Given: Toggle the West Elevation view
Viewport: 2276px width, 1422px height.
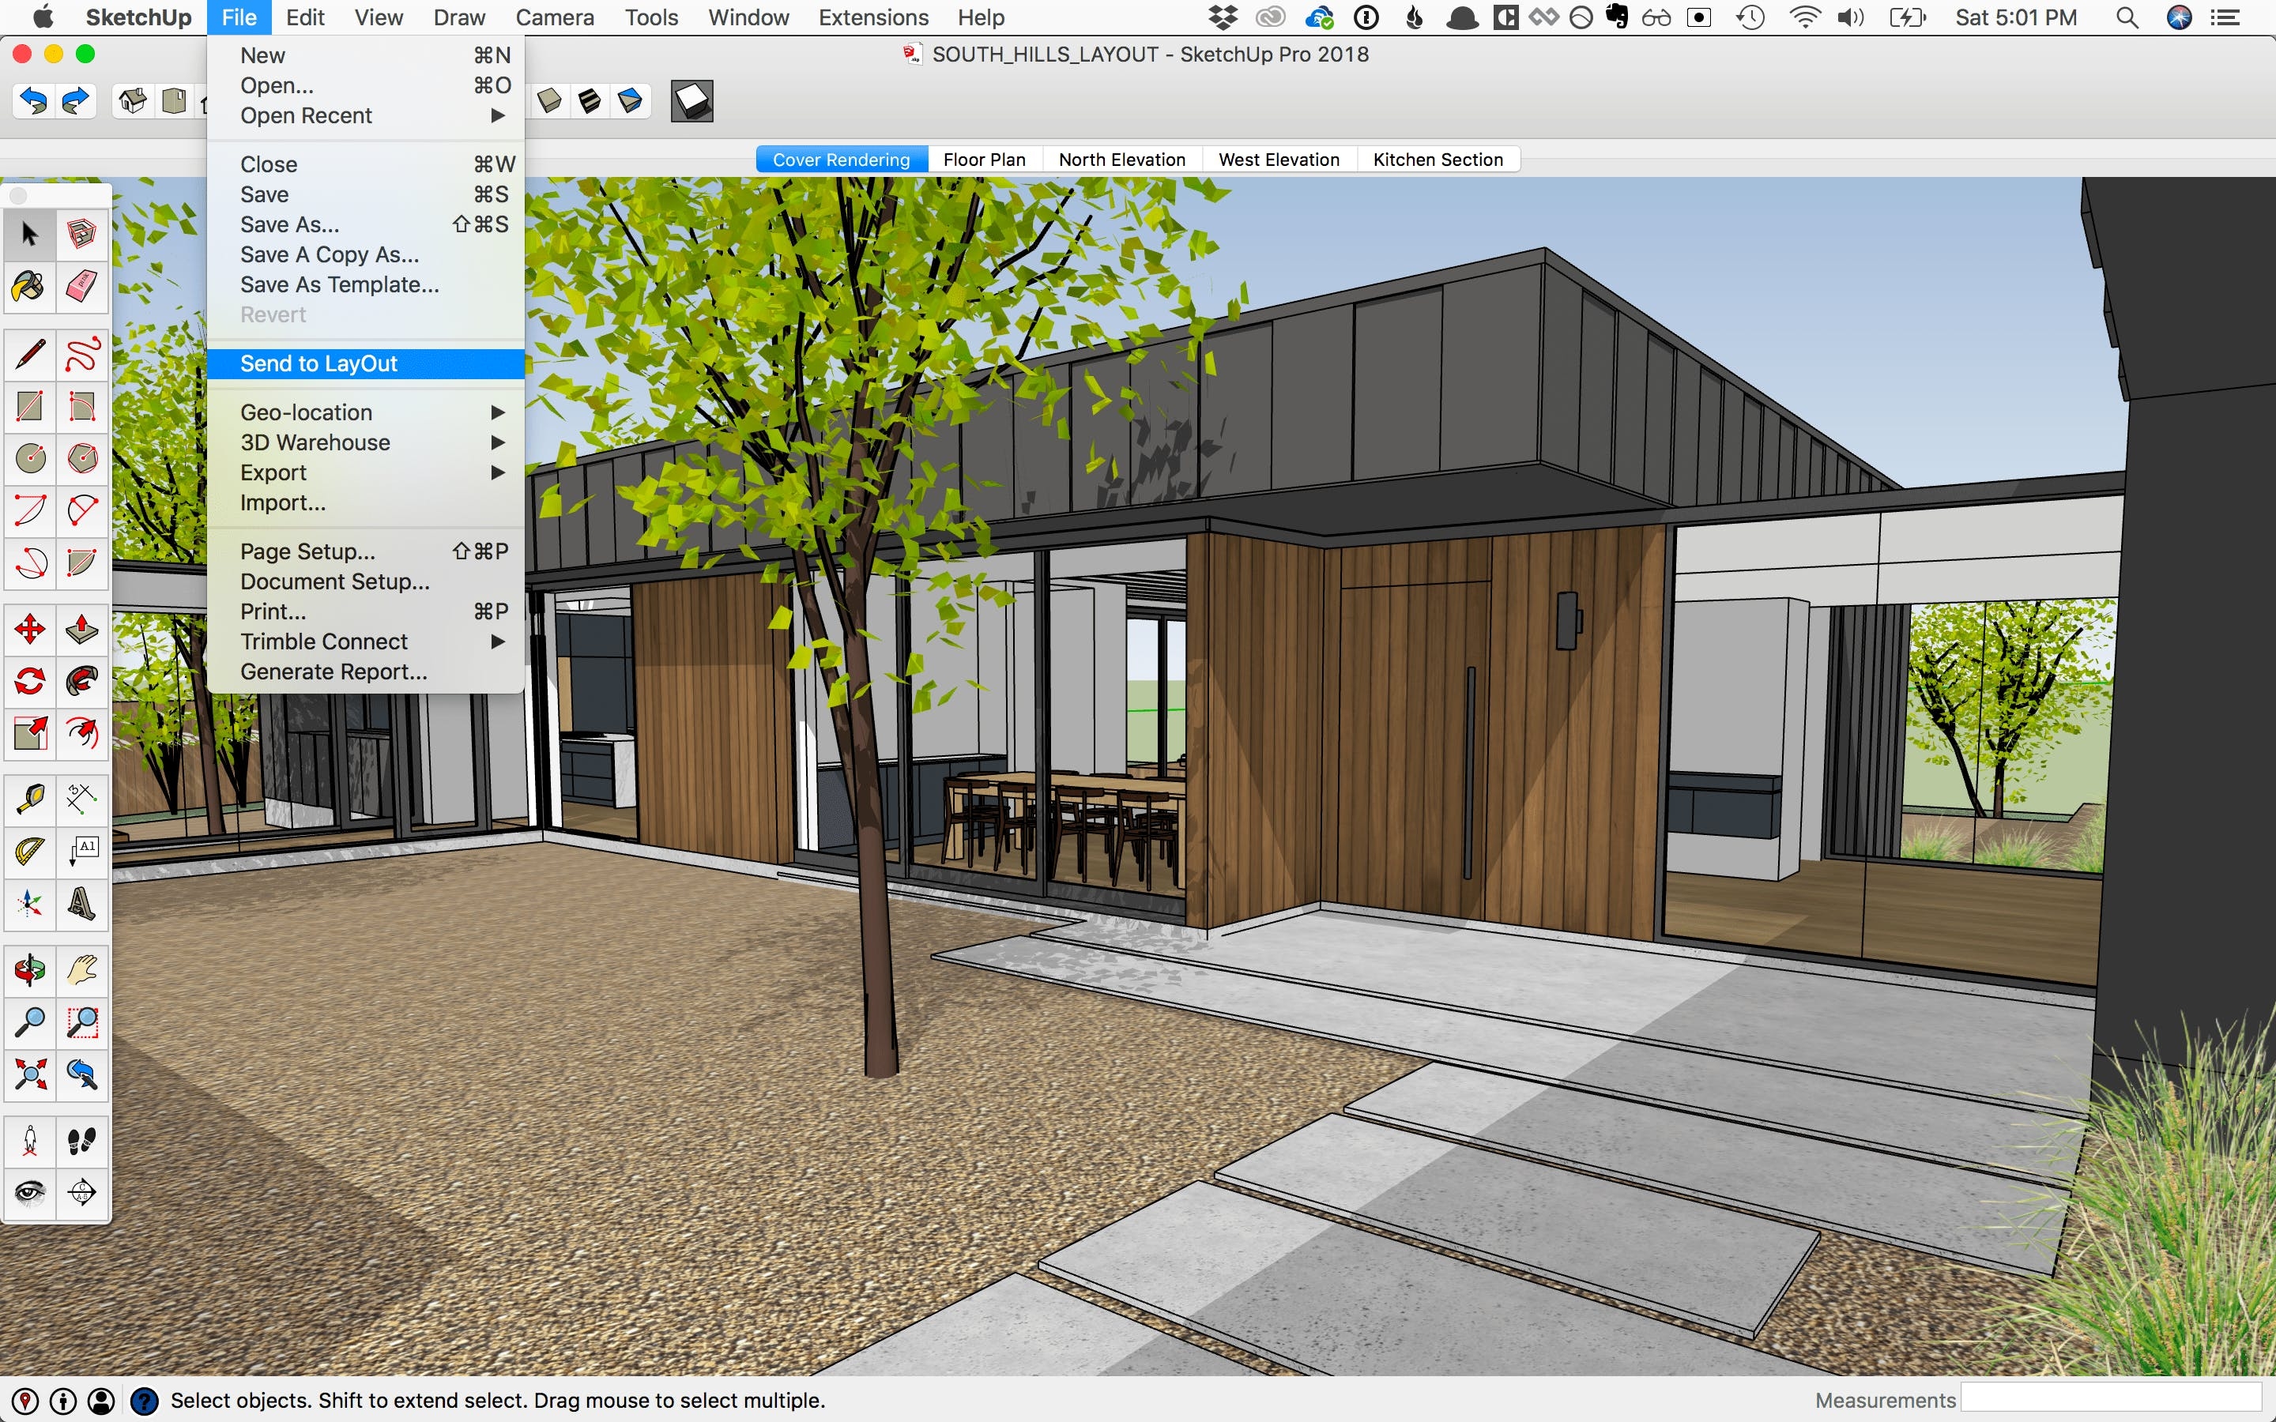Looking at the screenshot, I should coord(1279,159).
